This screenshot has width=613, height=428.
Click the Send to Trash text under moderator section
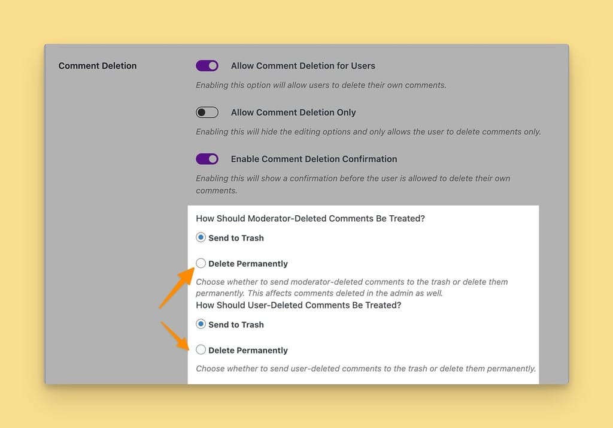pyautogui.click(x=234, y=237)
